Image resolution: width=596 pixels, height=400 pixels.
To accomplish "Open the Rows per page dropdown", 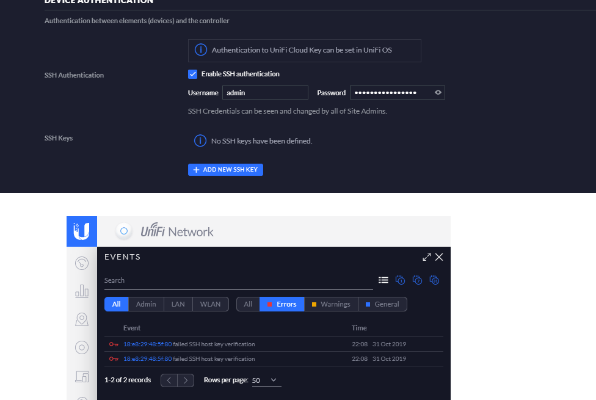I will tap(266, 380).
